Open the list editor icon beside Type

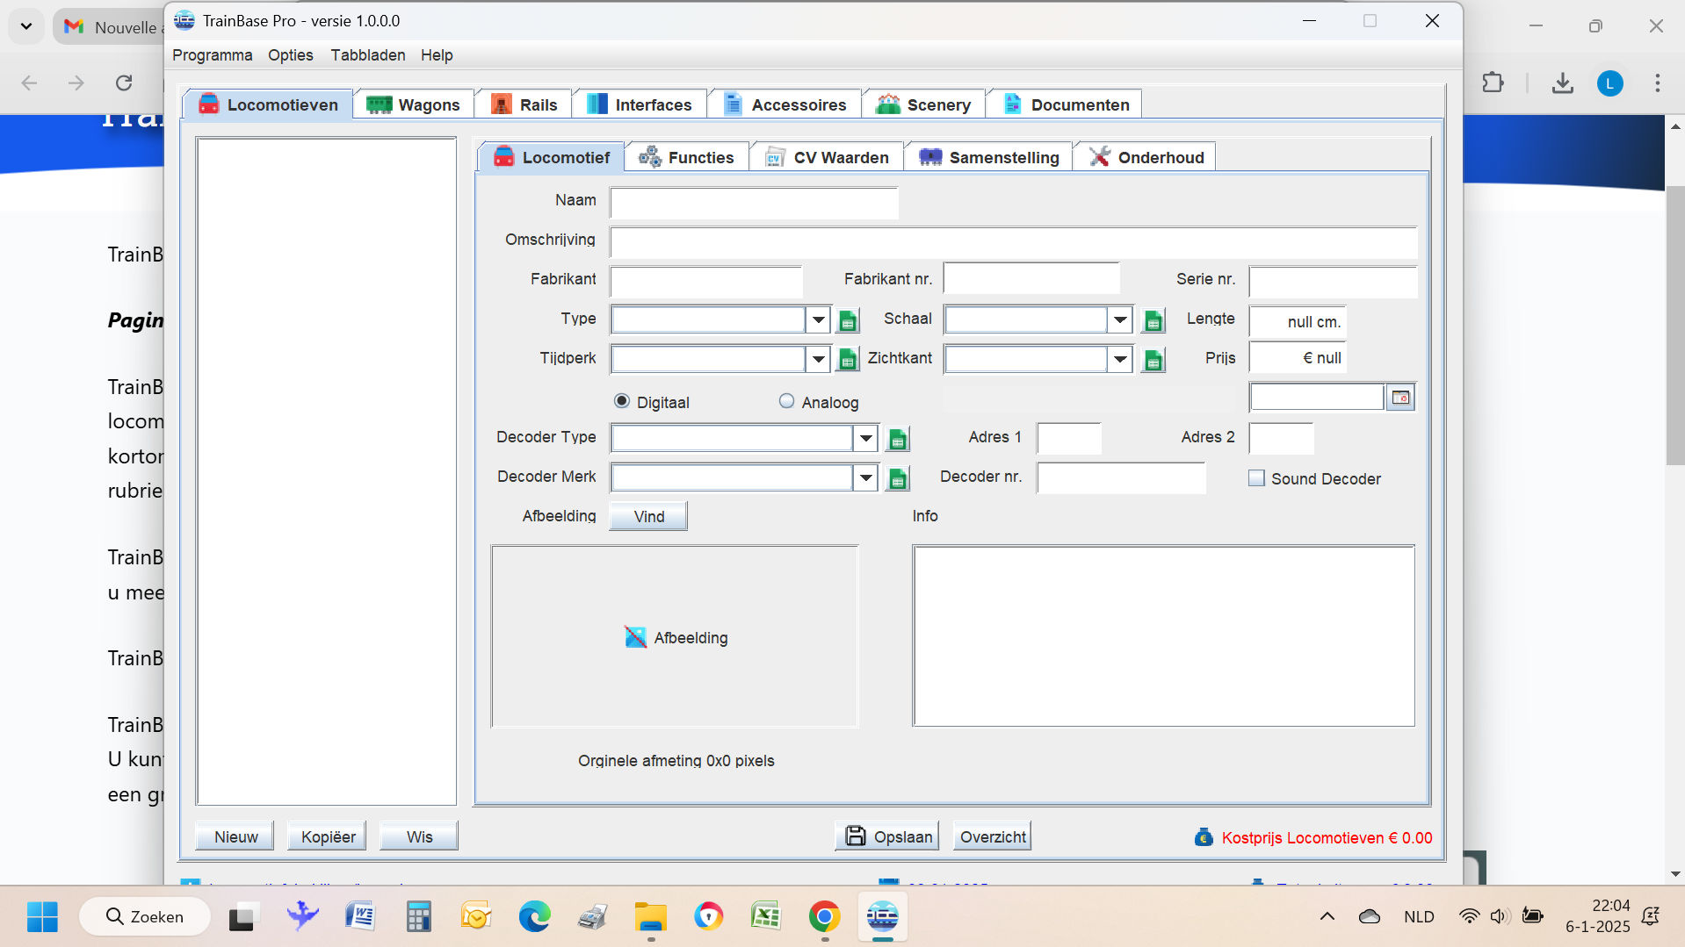[x=848, y=320]
